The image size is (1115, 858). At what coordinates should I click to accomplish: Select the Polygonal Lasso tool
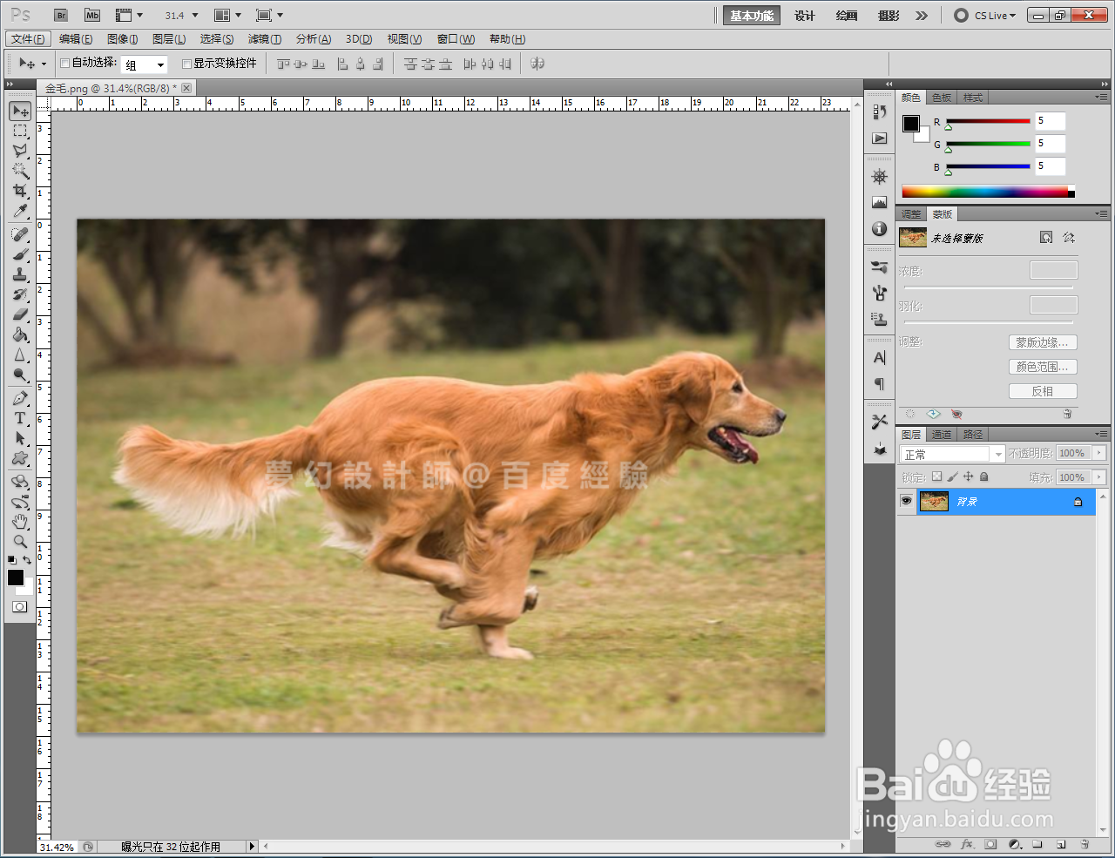point(20,151)
